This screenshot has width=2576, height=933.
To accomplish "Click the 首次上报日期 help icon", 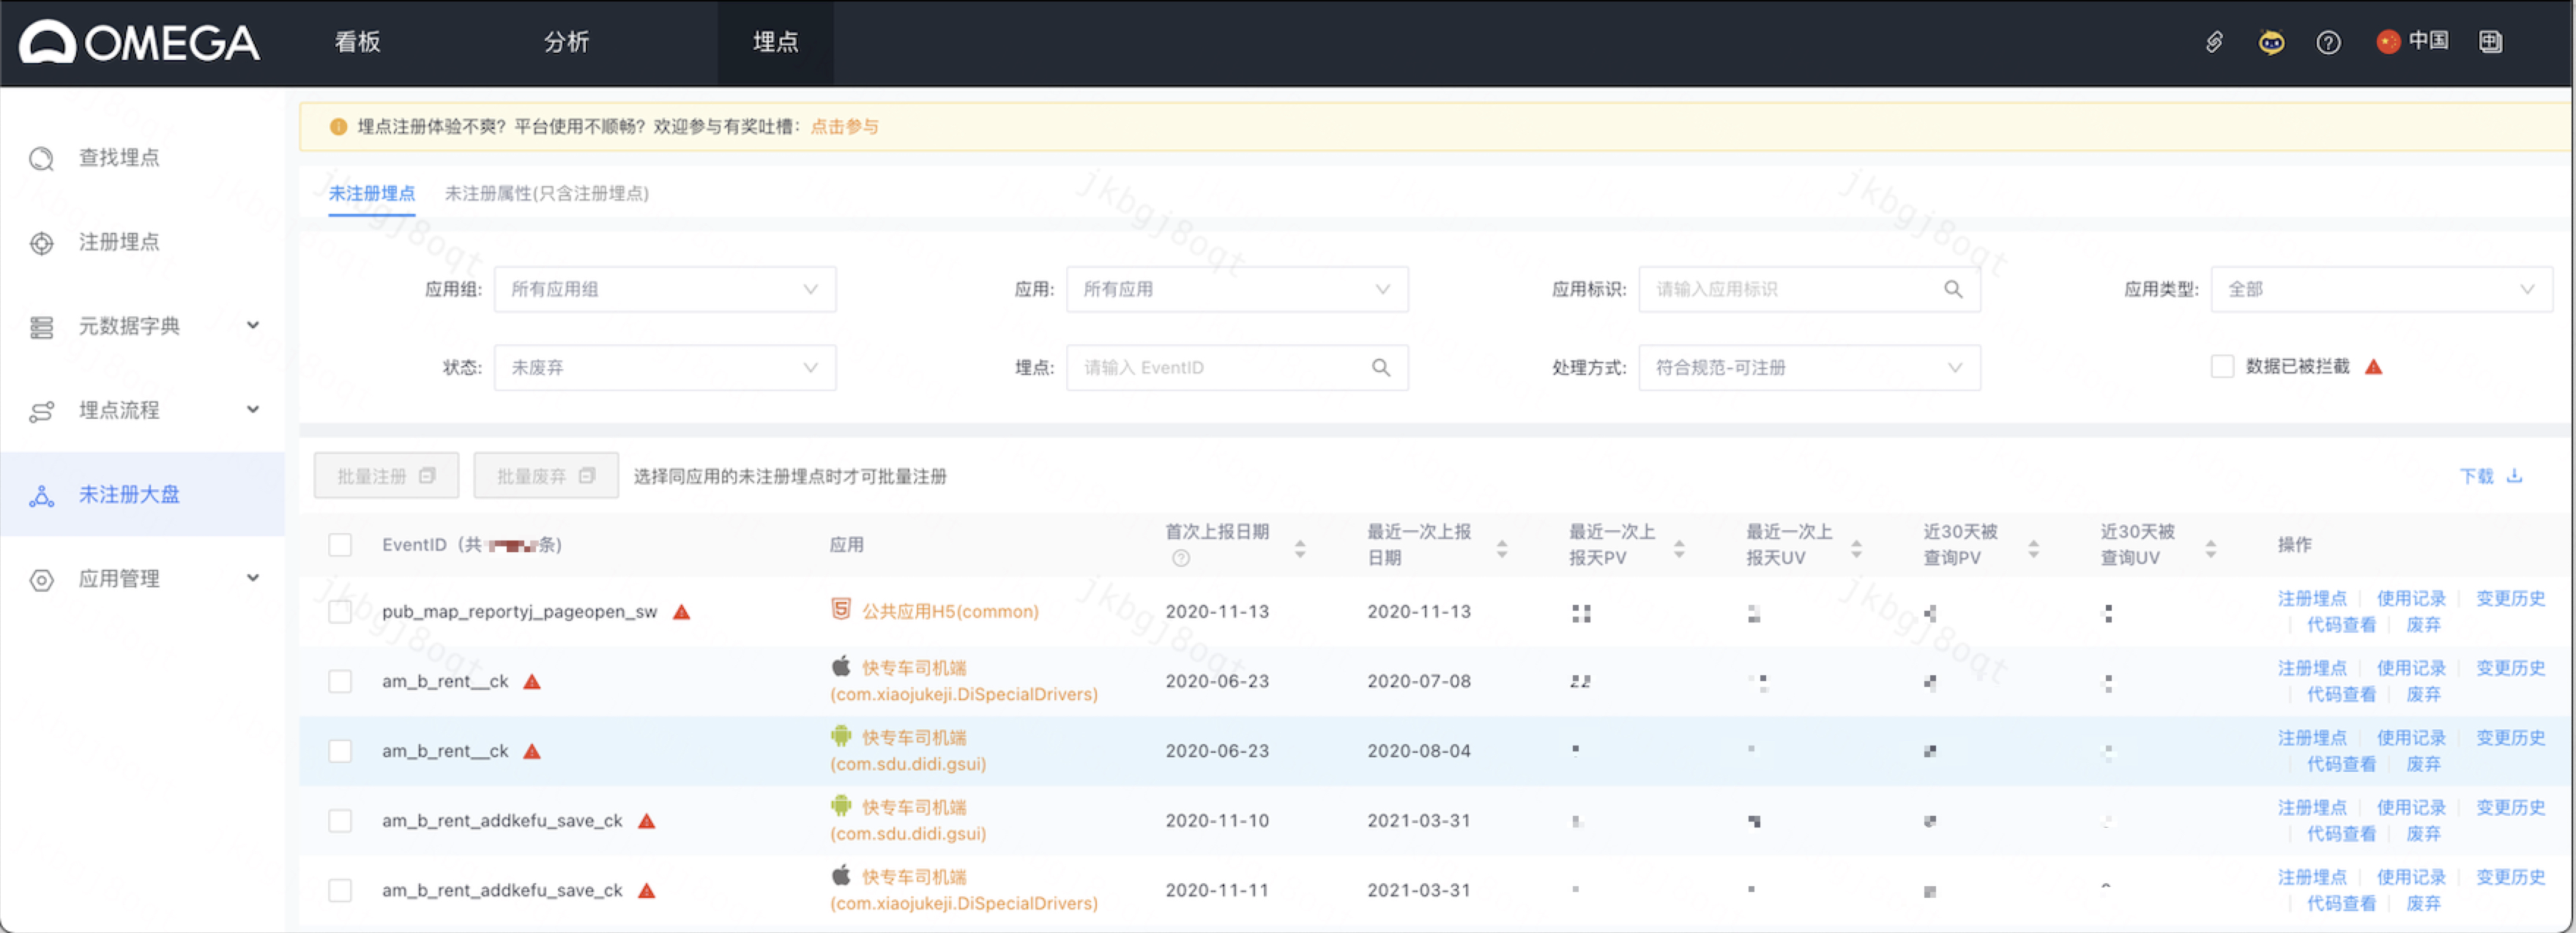I will coord(1181,558).
